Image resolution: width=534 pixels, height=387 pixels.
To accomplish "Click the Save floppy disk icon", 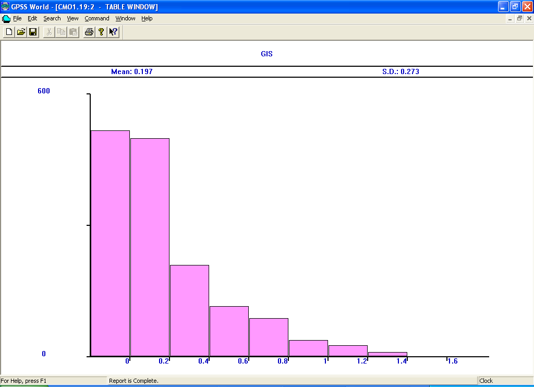I will (x=33, y=32).
